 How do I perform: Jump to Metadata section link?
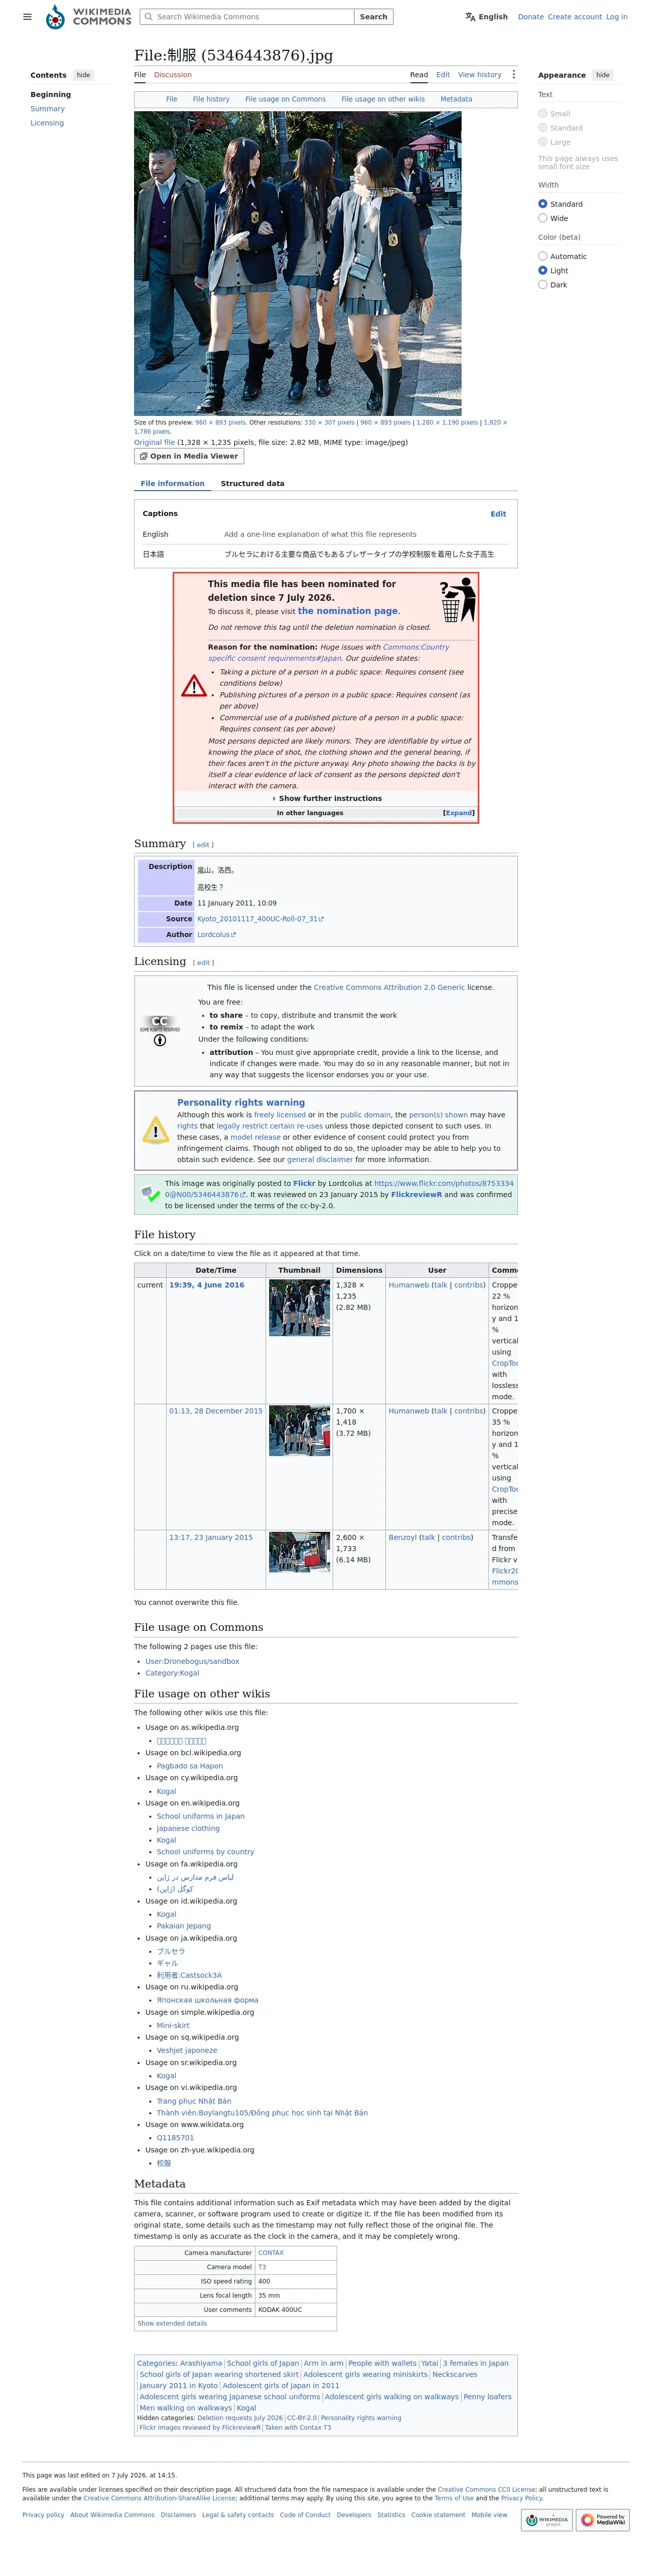[456, 99]
